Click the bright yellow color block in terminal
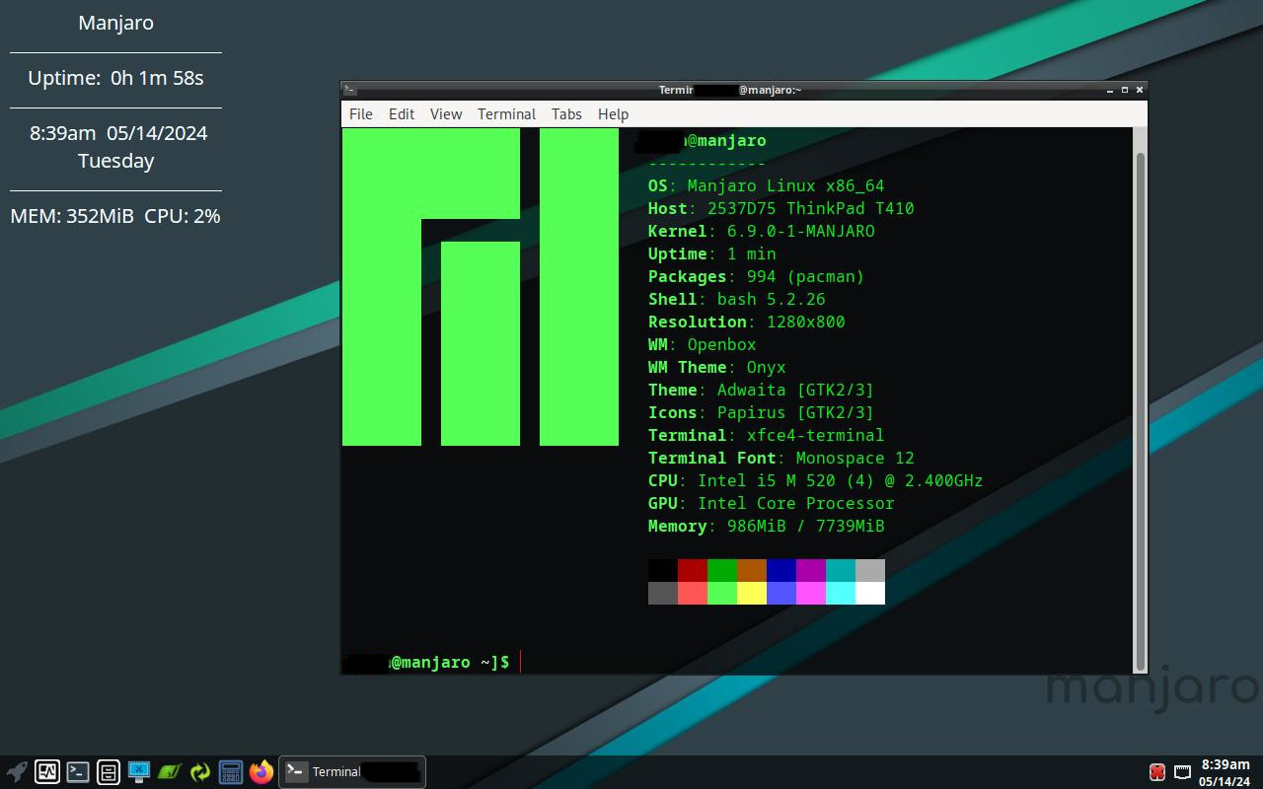Screen dimensions: 1263x789 coord(752,593)
